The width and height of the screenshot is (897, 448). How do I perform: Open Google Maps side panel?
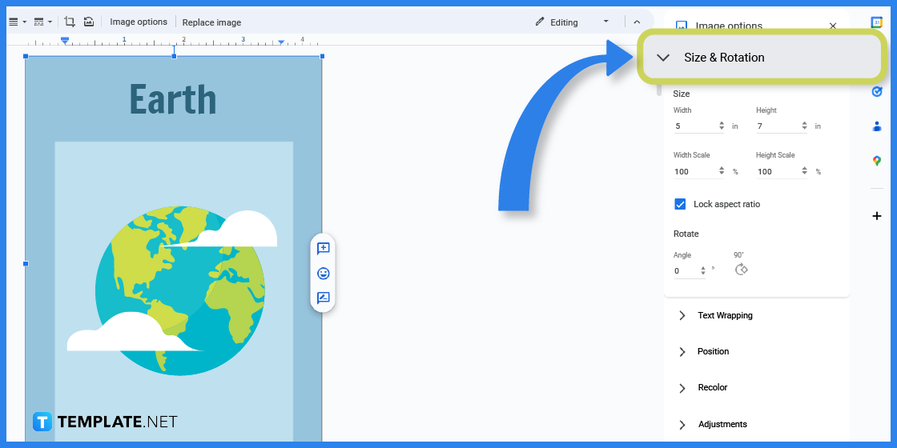point(876,161)
